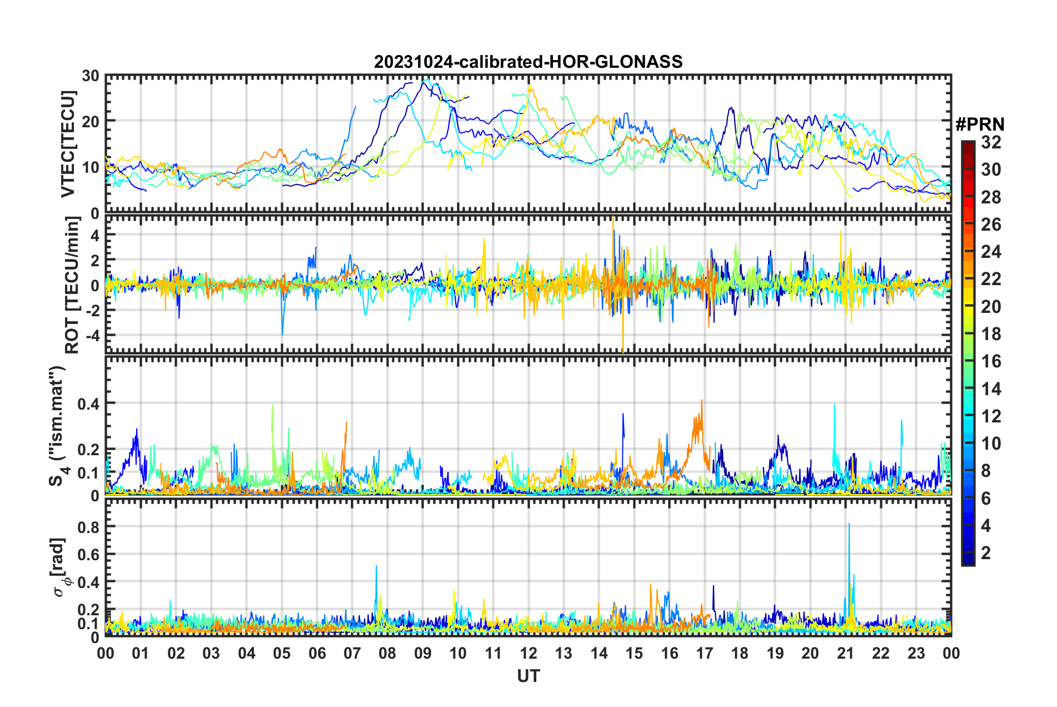The width and height of the screenshot is (1057, 707).
Task: Click the x-axis tick label 06
Action: (x=317, y=653)
